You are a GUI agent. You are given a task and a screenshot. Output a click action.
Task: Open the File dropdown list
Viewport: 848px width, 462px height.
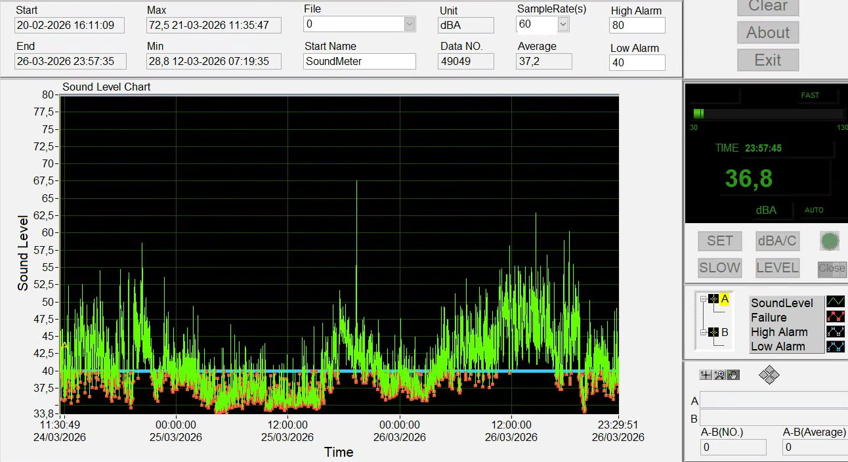click(410, 24)
